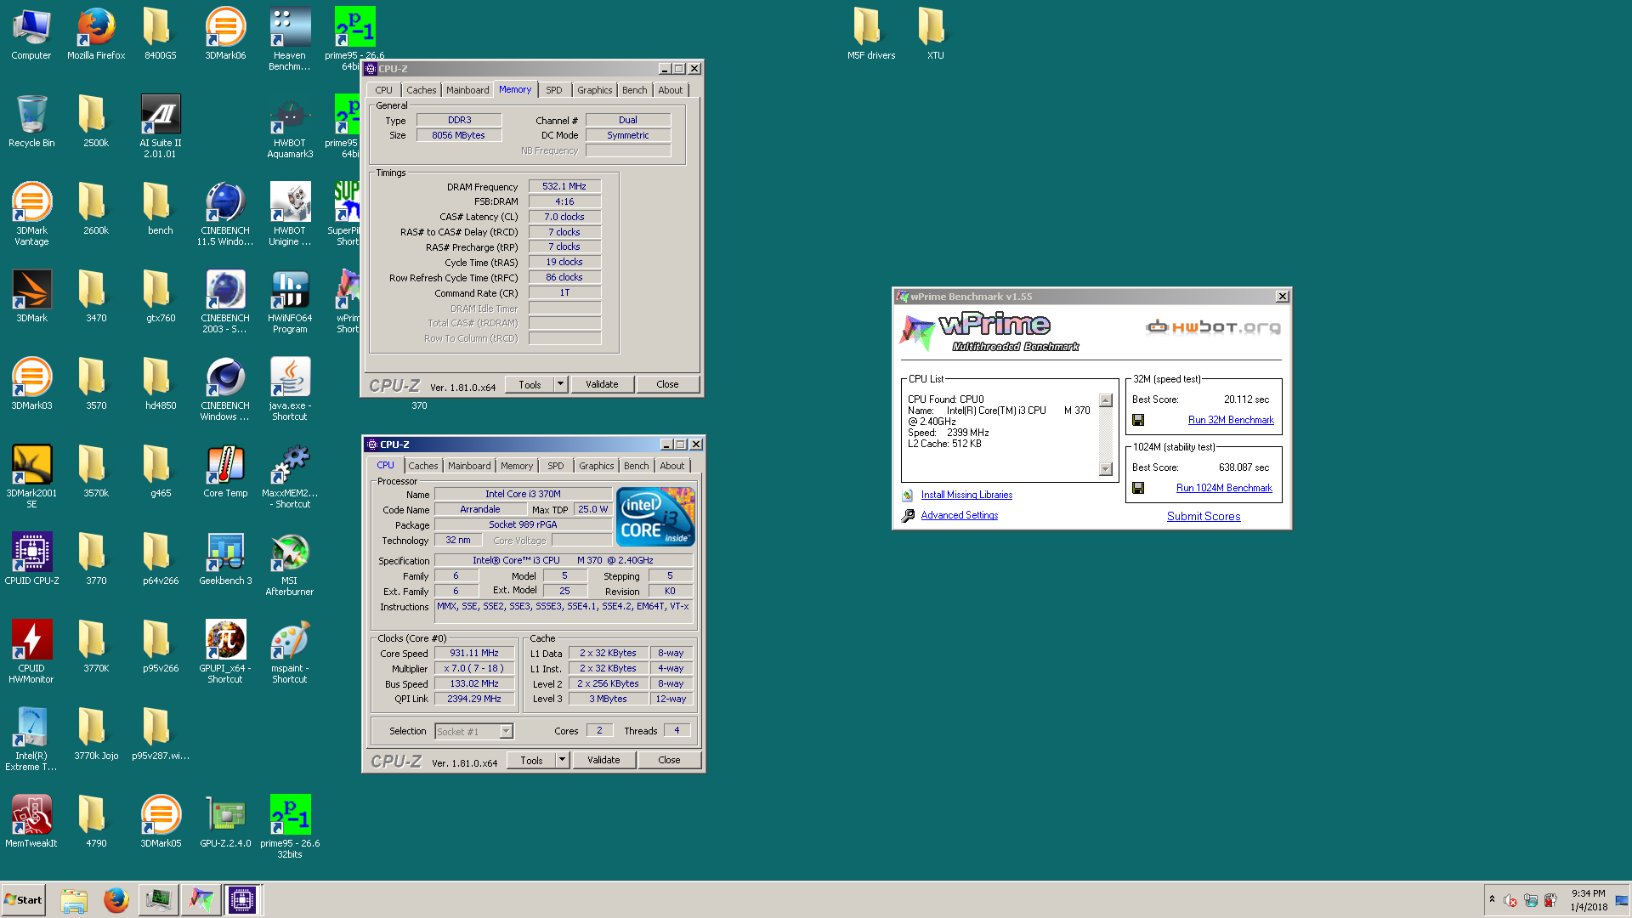Launch AI Suite II 2.01.01 shortcut
Viewport: 1632px width, 918px height.
tap(161, 126)
